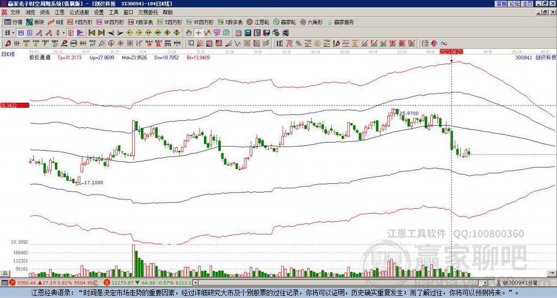The image size is (557, 298).
Task: Open the 公式选股 menu
Action: (x=79, y=13)
